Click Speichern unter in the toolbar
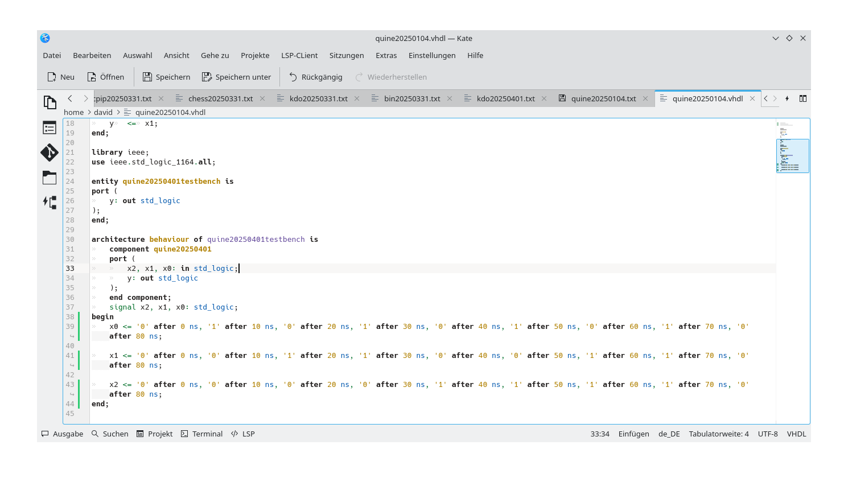This screenshot has height=486, width=848. (x=236, y=77)
